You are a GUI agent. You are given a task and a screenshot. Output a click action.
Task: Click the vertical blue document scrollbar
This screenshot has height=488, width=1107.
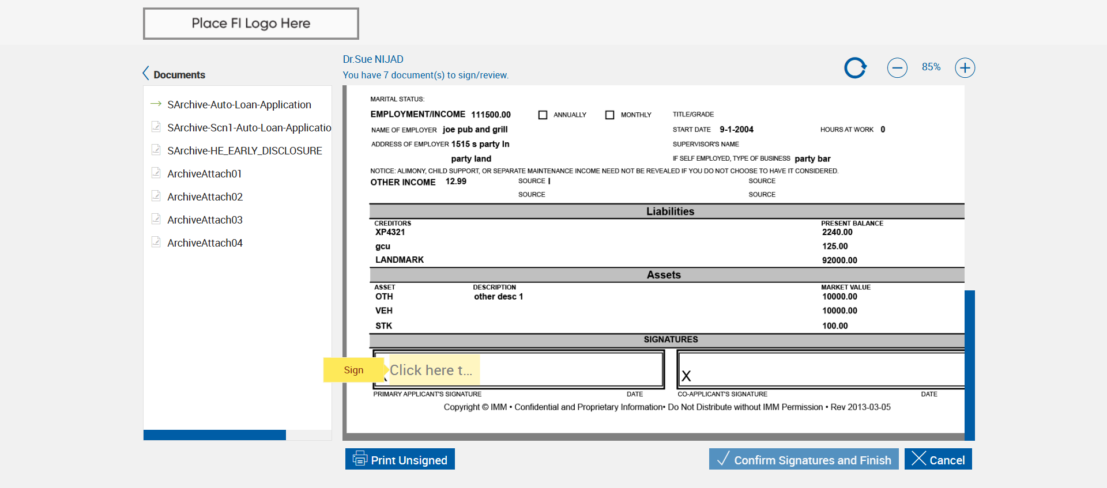970,365
